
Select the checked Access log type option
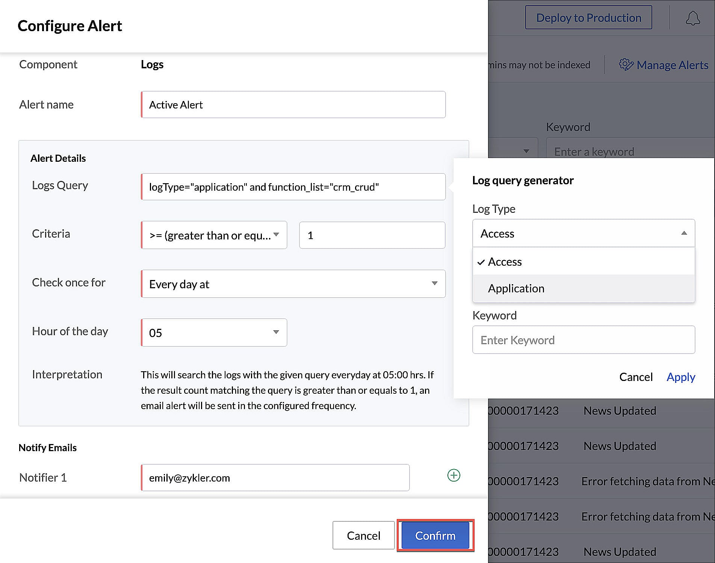tap(505, 262)
